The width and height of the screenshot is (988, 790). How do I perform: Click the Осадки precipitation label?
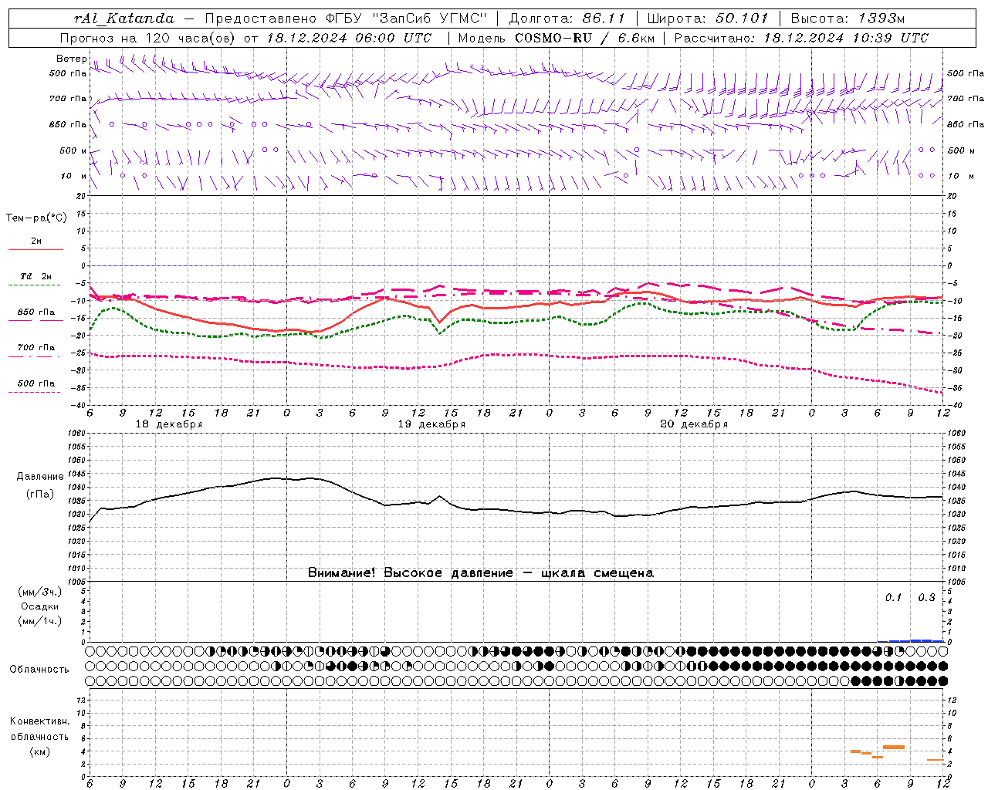click(40, 606)
